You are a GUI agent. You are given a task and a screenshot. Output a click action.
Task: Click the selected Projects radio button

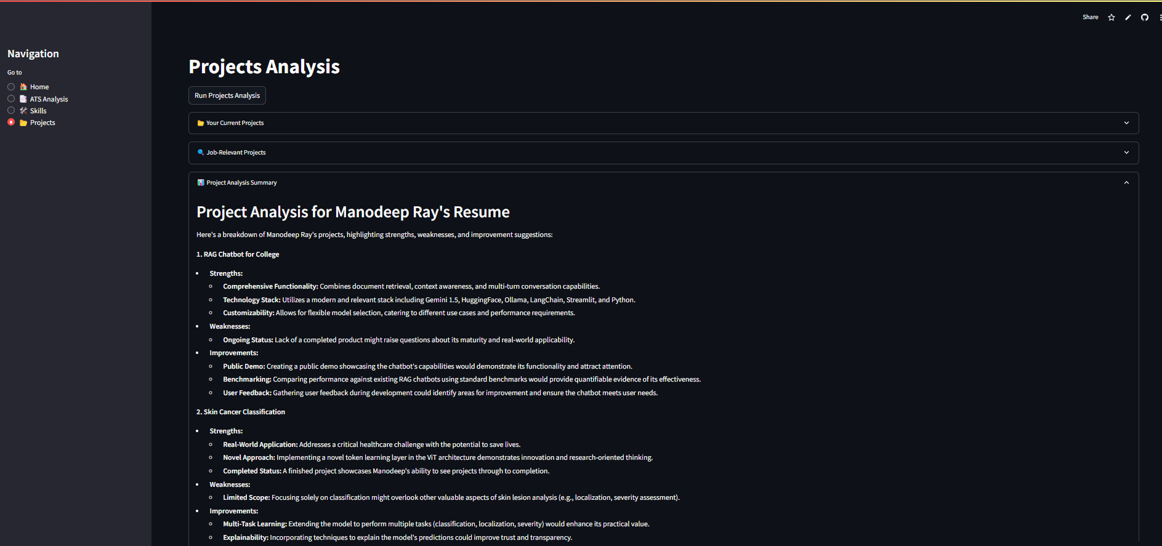11,122
